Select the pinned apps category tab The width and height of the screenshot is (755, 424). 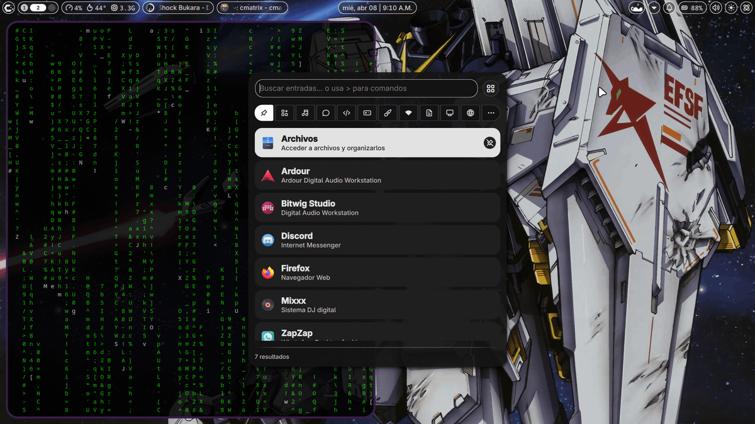point(264,113)
